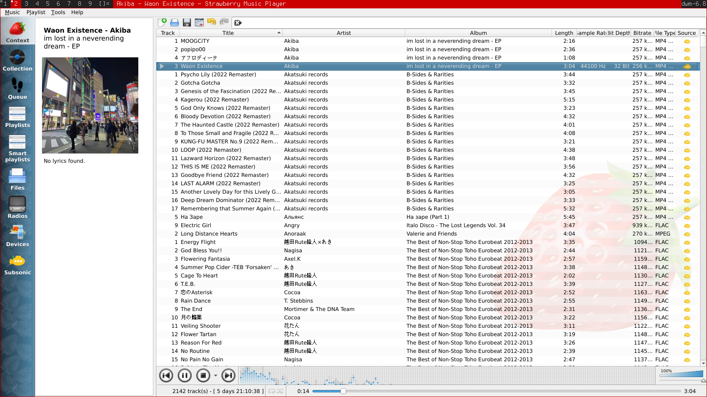This screenshot has height=397, width=707.
Task: Switch to workspace tag 1
Action: coord(5,4)
